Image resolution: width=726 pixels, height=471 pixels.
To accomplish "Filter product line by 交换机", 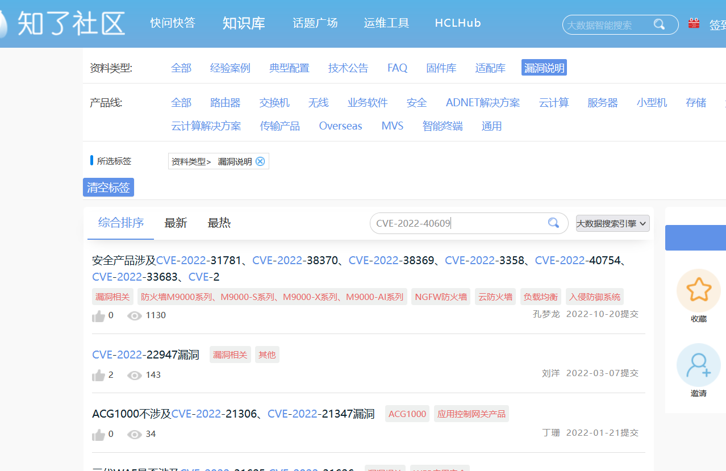I will coord(274,103).
